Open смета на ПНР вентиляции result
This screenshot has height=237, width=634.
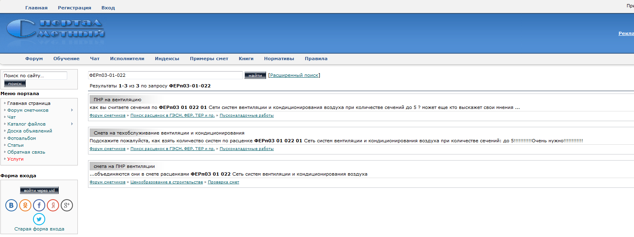[124, 166]
